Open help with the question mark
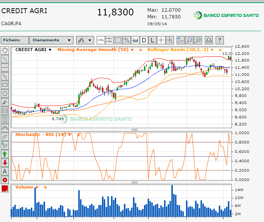 click(219, 40)
